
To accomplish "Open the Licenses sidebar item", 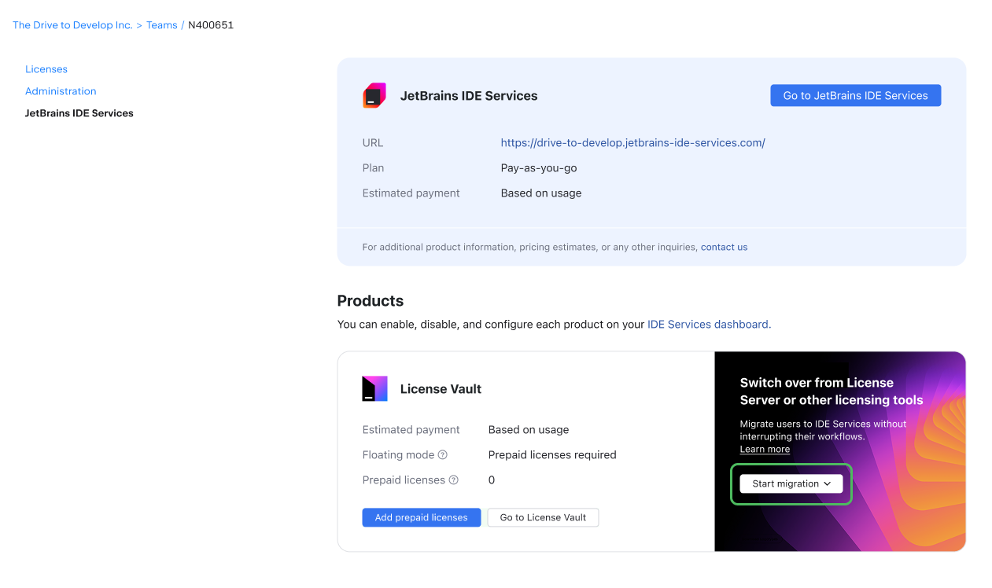I will pos(46,69).
